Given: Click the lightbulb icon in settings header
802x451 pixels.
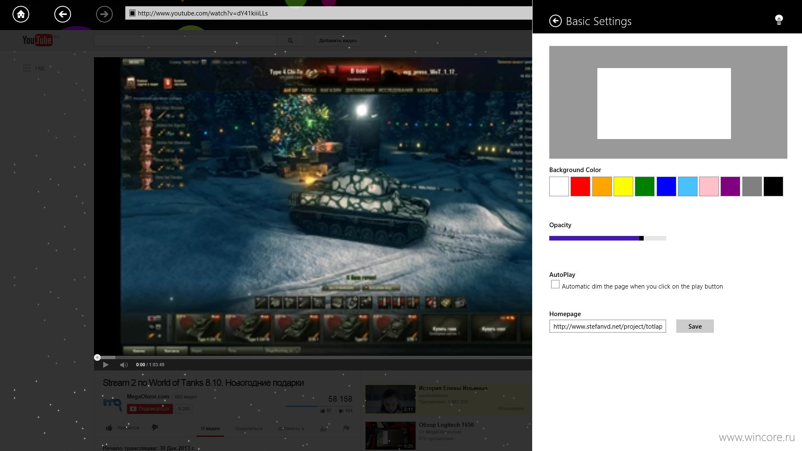Looking at the screenshot, I should pyautogui.click(x=779, y=20).
